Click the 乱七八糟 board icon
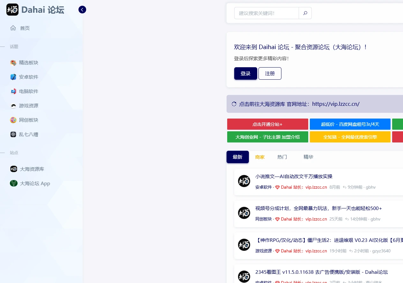The image size is (403, 283). point(13,134)
